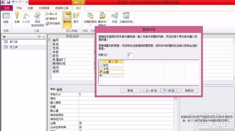Insert a row with 插入行
This screenshot has height=131, width=235.
pos(52,14)
